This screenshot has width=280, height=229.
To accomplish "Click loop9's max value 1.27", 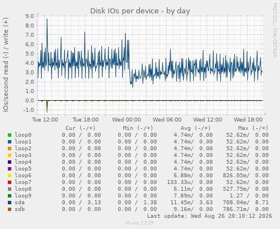I will (236, 196).
